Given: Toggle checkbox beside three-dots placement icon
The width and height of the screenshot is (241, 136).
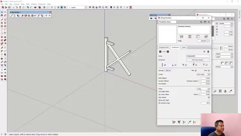Looking at the screenshot, I should tap(165, 65).
